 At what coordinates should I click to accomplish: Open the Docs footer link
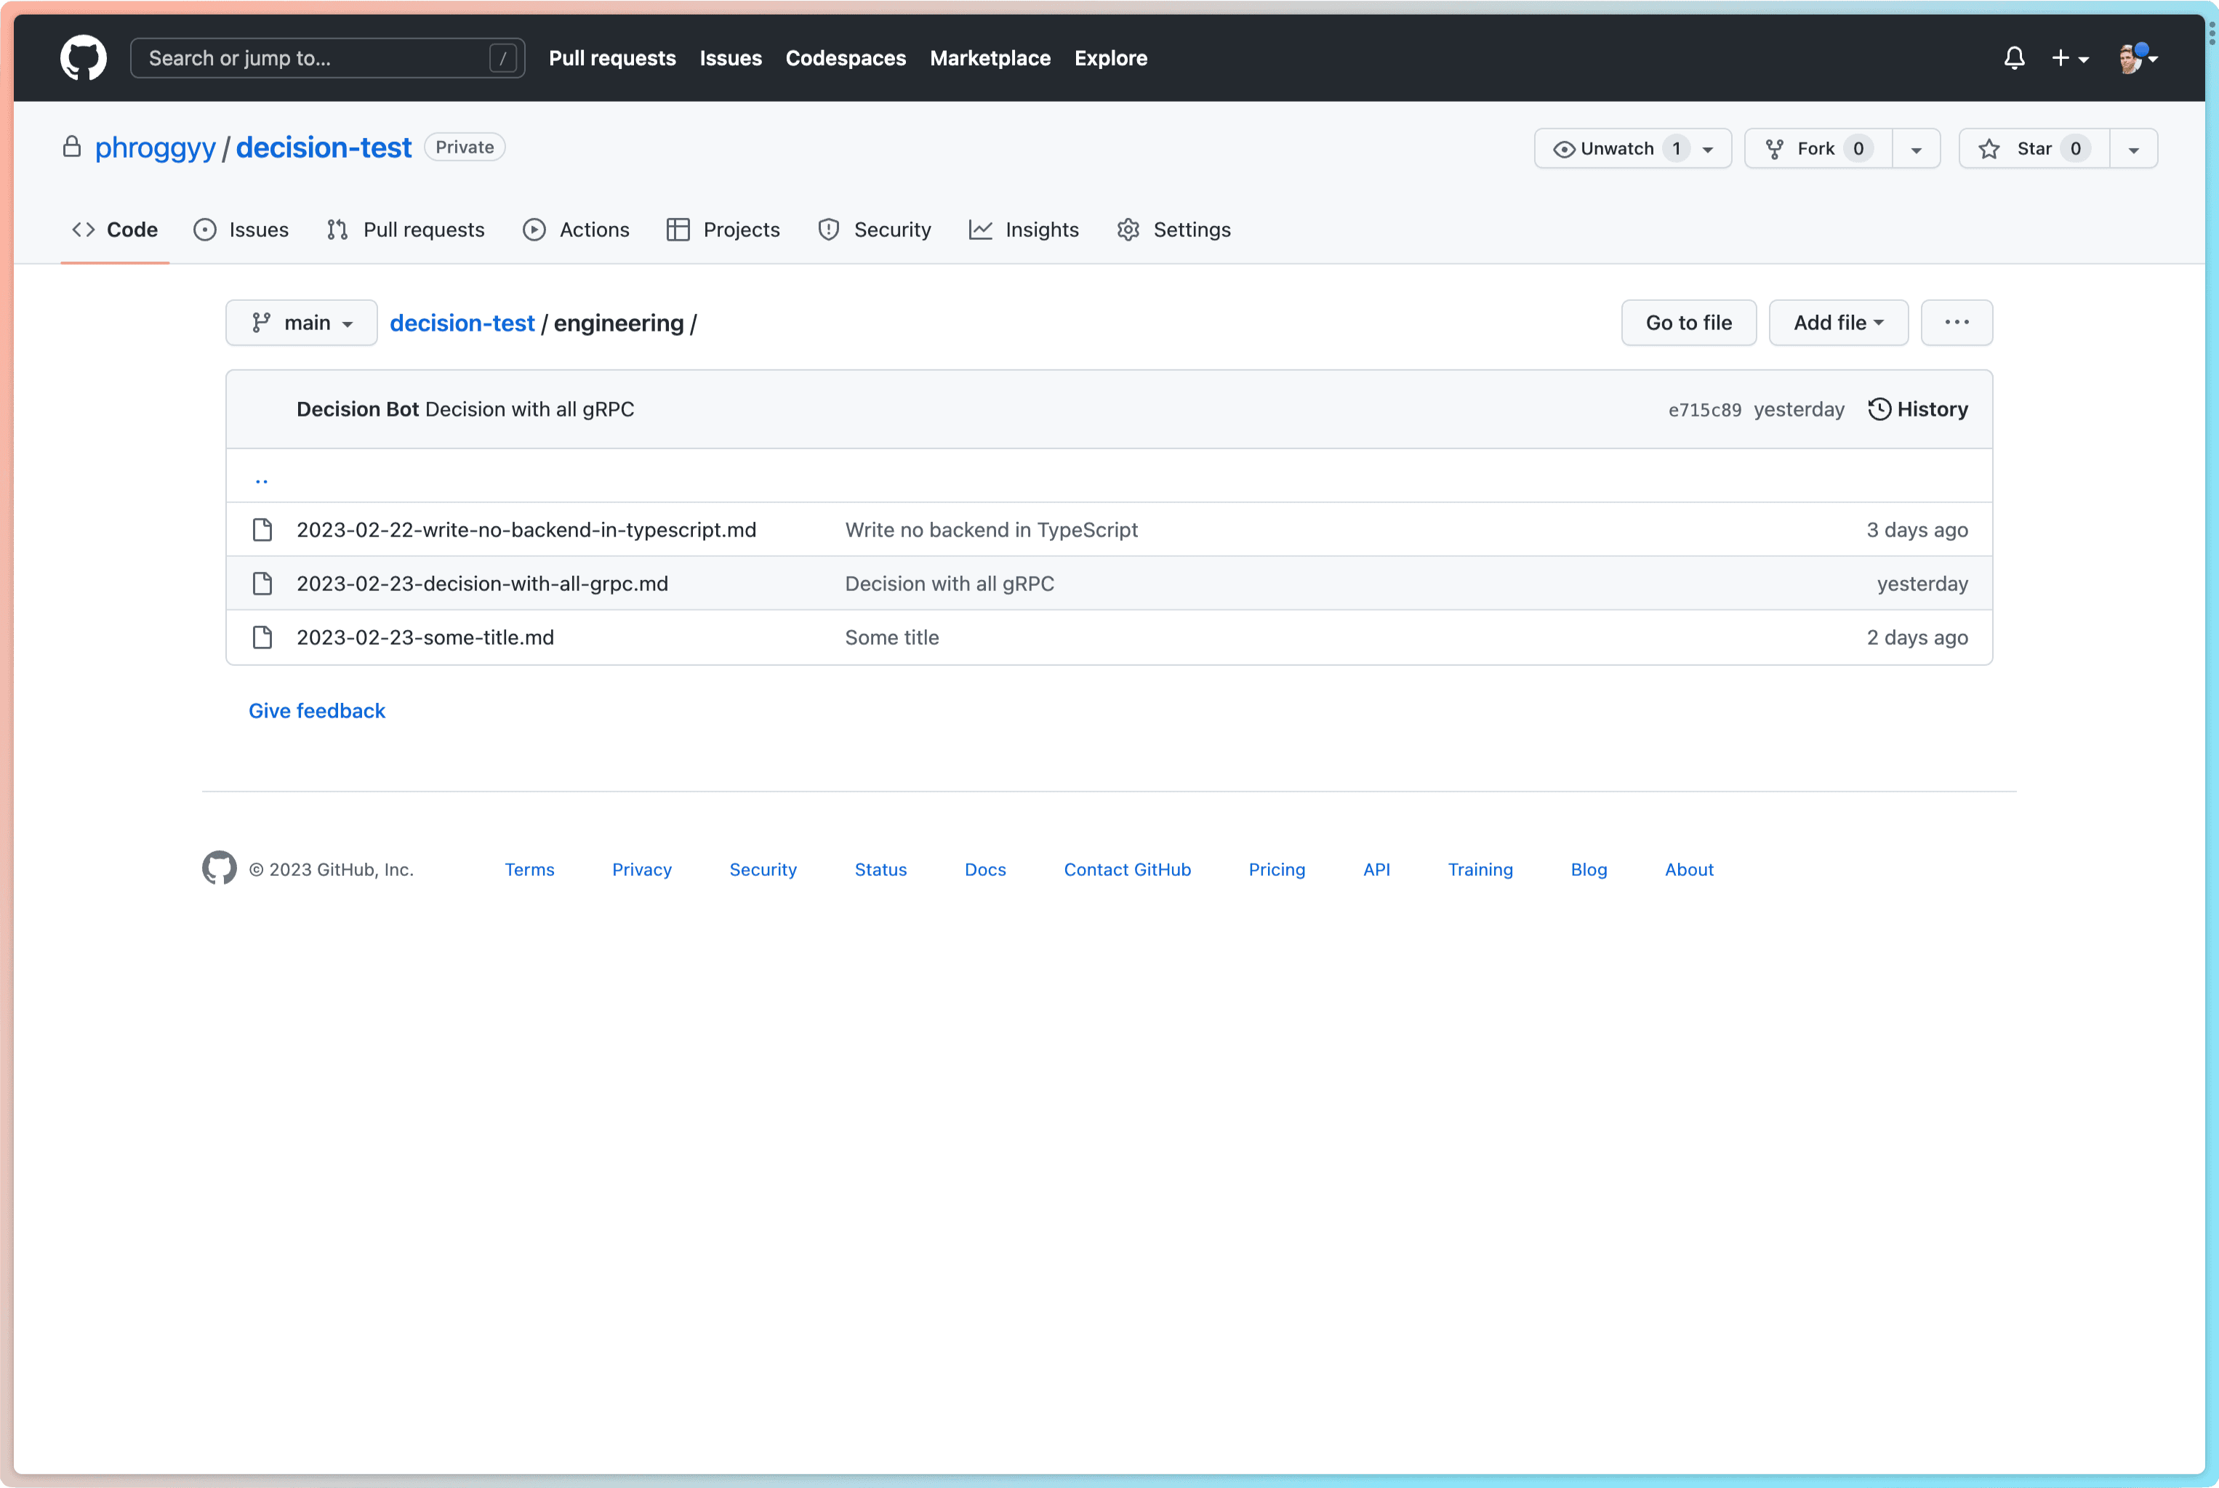tap(985, 869)
